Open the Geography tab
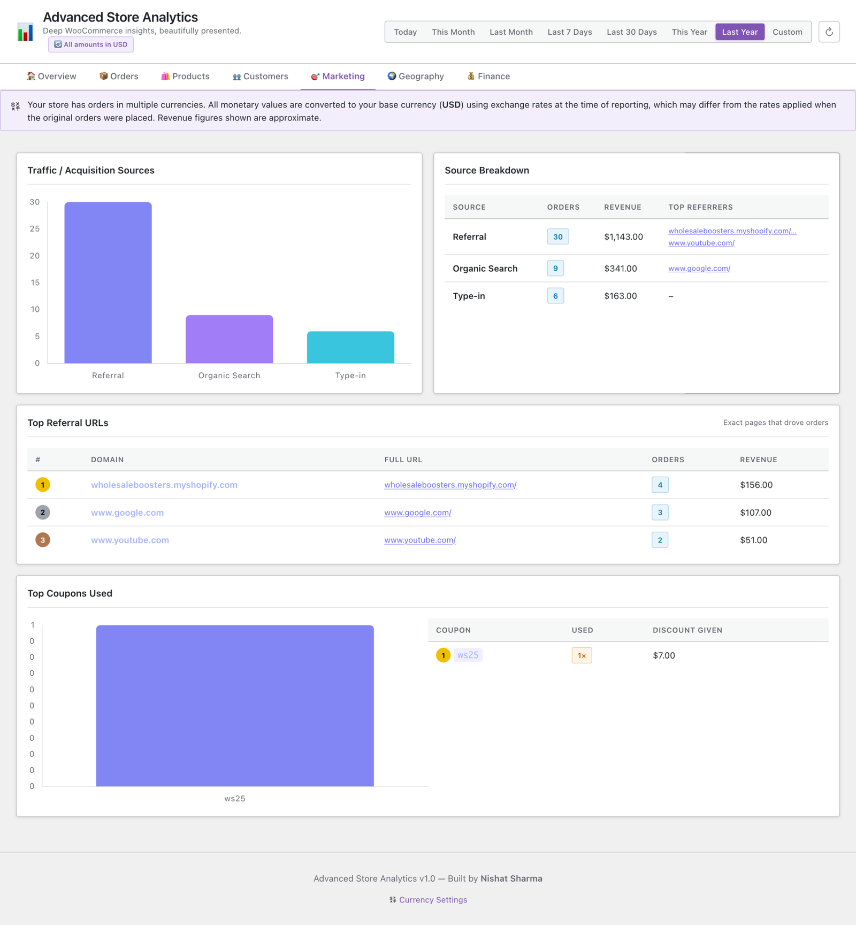Viewport: 856px width, 925px height. pyautogui.click(x=416, y=77)
